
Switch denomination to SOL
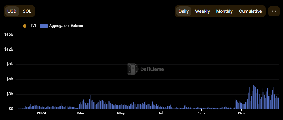click(x=27, y=11)
